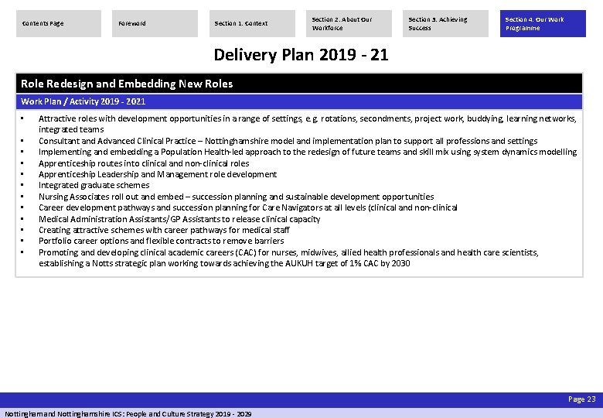Image resolution: width=603 pixels, height=418 pixels.
Task: Click the Delivery Plan 2019 - 21 title
Action: (x=301, y=55)
